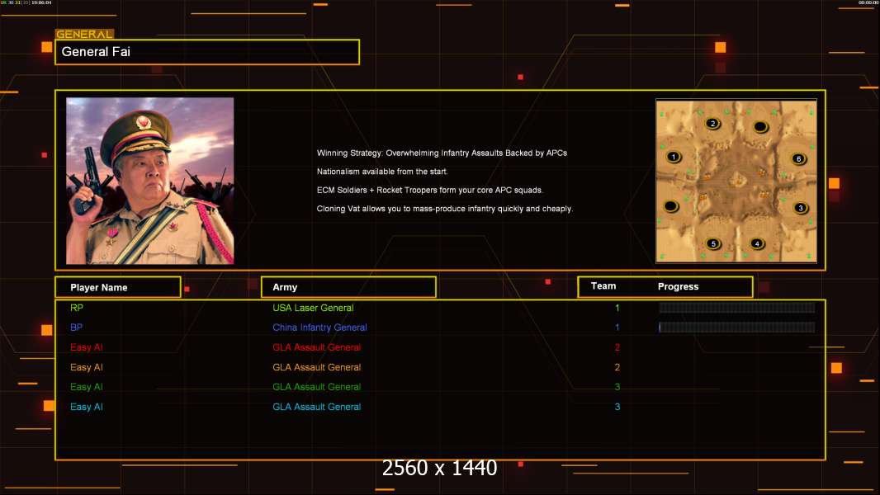
Task: Select the green Easy AI player
Action: coord(87,387)
